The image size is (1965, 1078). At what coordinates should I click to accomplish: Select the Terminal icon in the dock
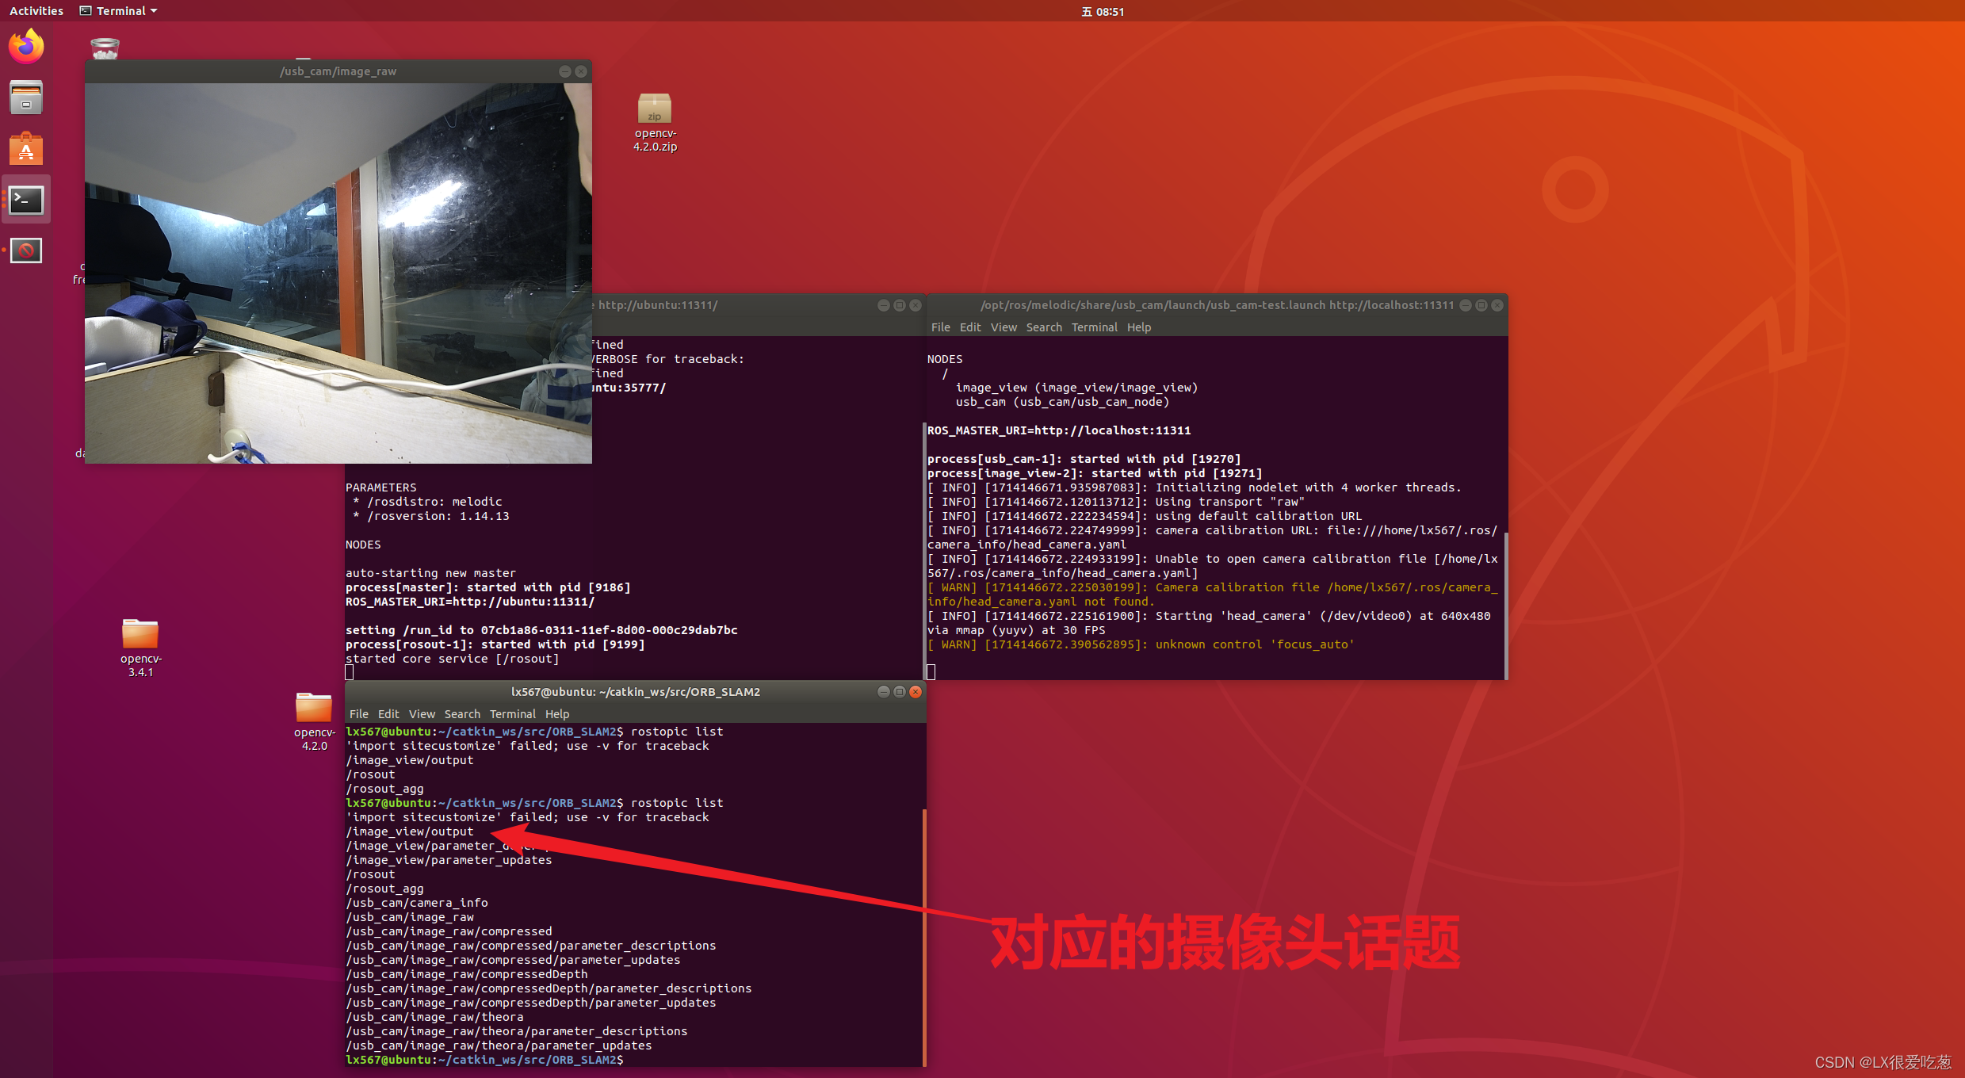tap(26, 200)
